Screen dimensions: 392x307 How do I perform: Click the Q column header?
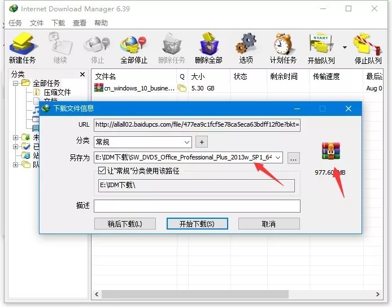click(x=182, y=76)
